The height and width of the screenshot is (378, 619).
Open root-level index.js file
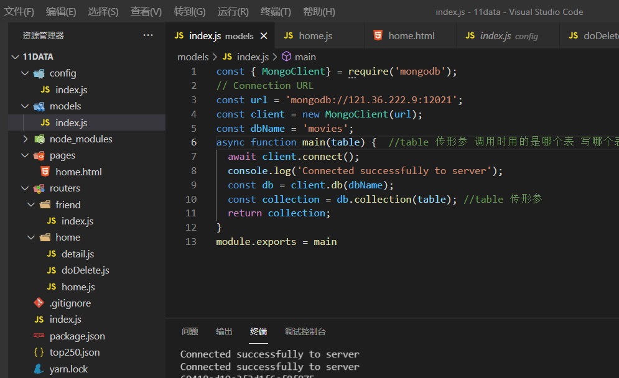click(x=65, y=319)
